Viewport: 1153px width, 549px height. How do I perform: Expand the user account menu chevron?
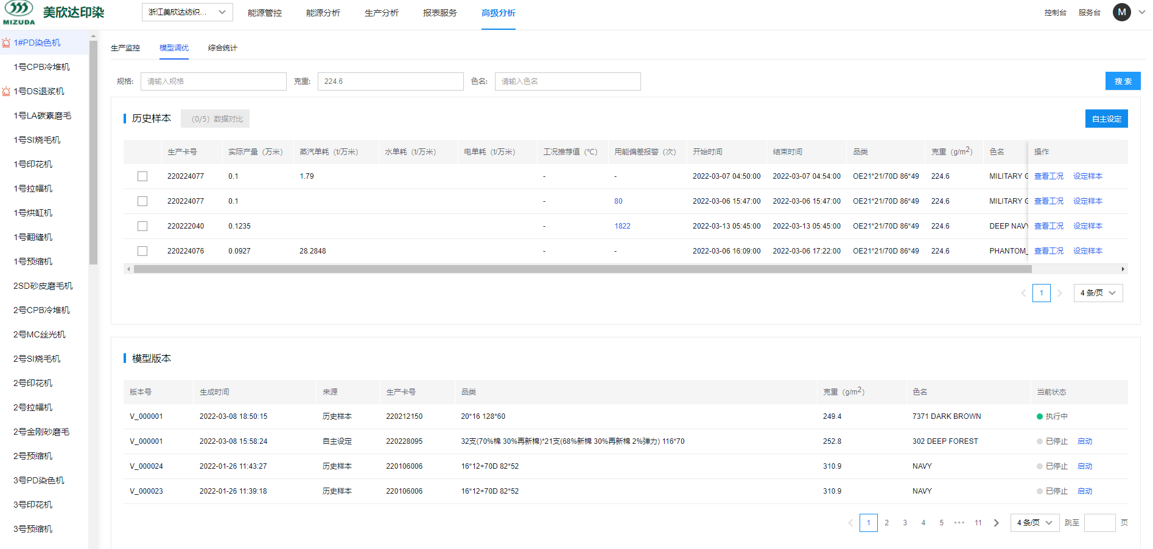pyautogui.click(x=1142, y=12)
